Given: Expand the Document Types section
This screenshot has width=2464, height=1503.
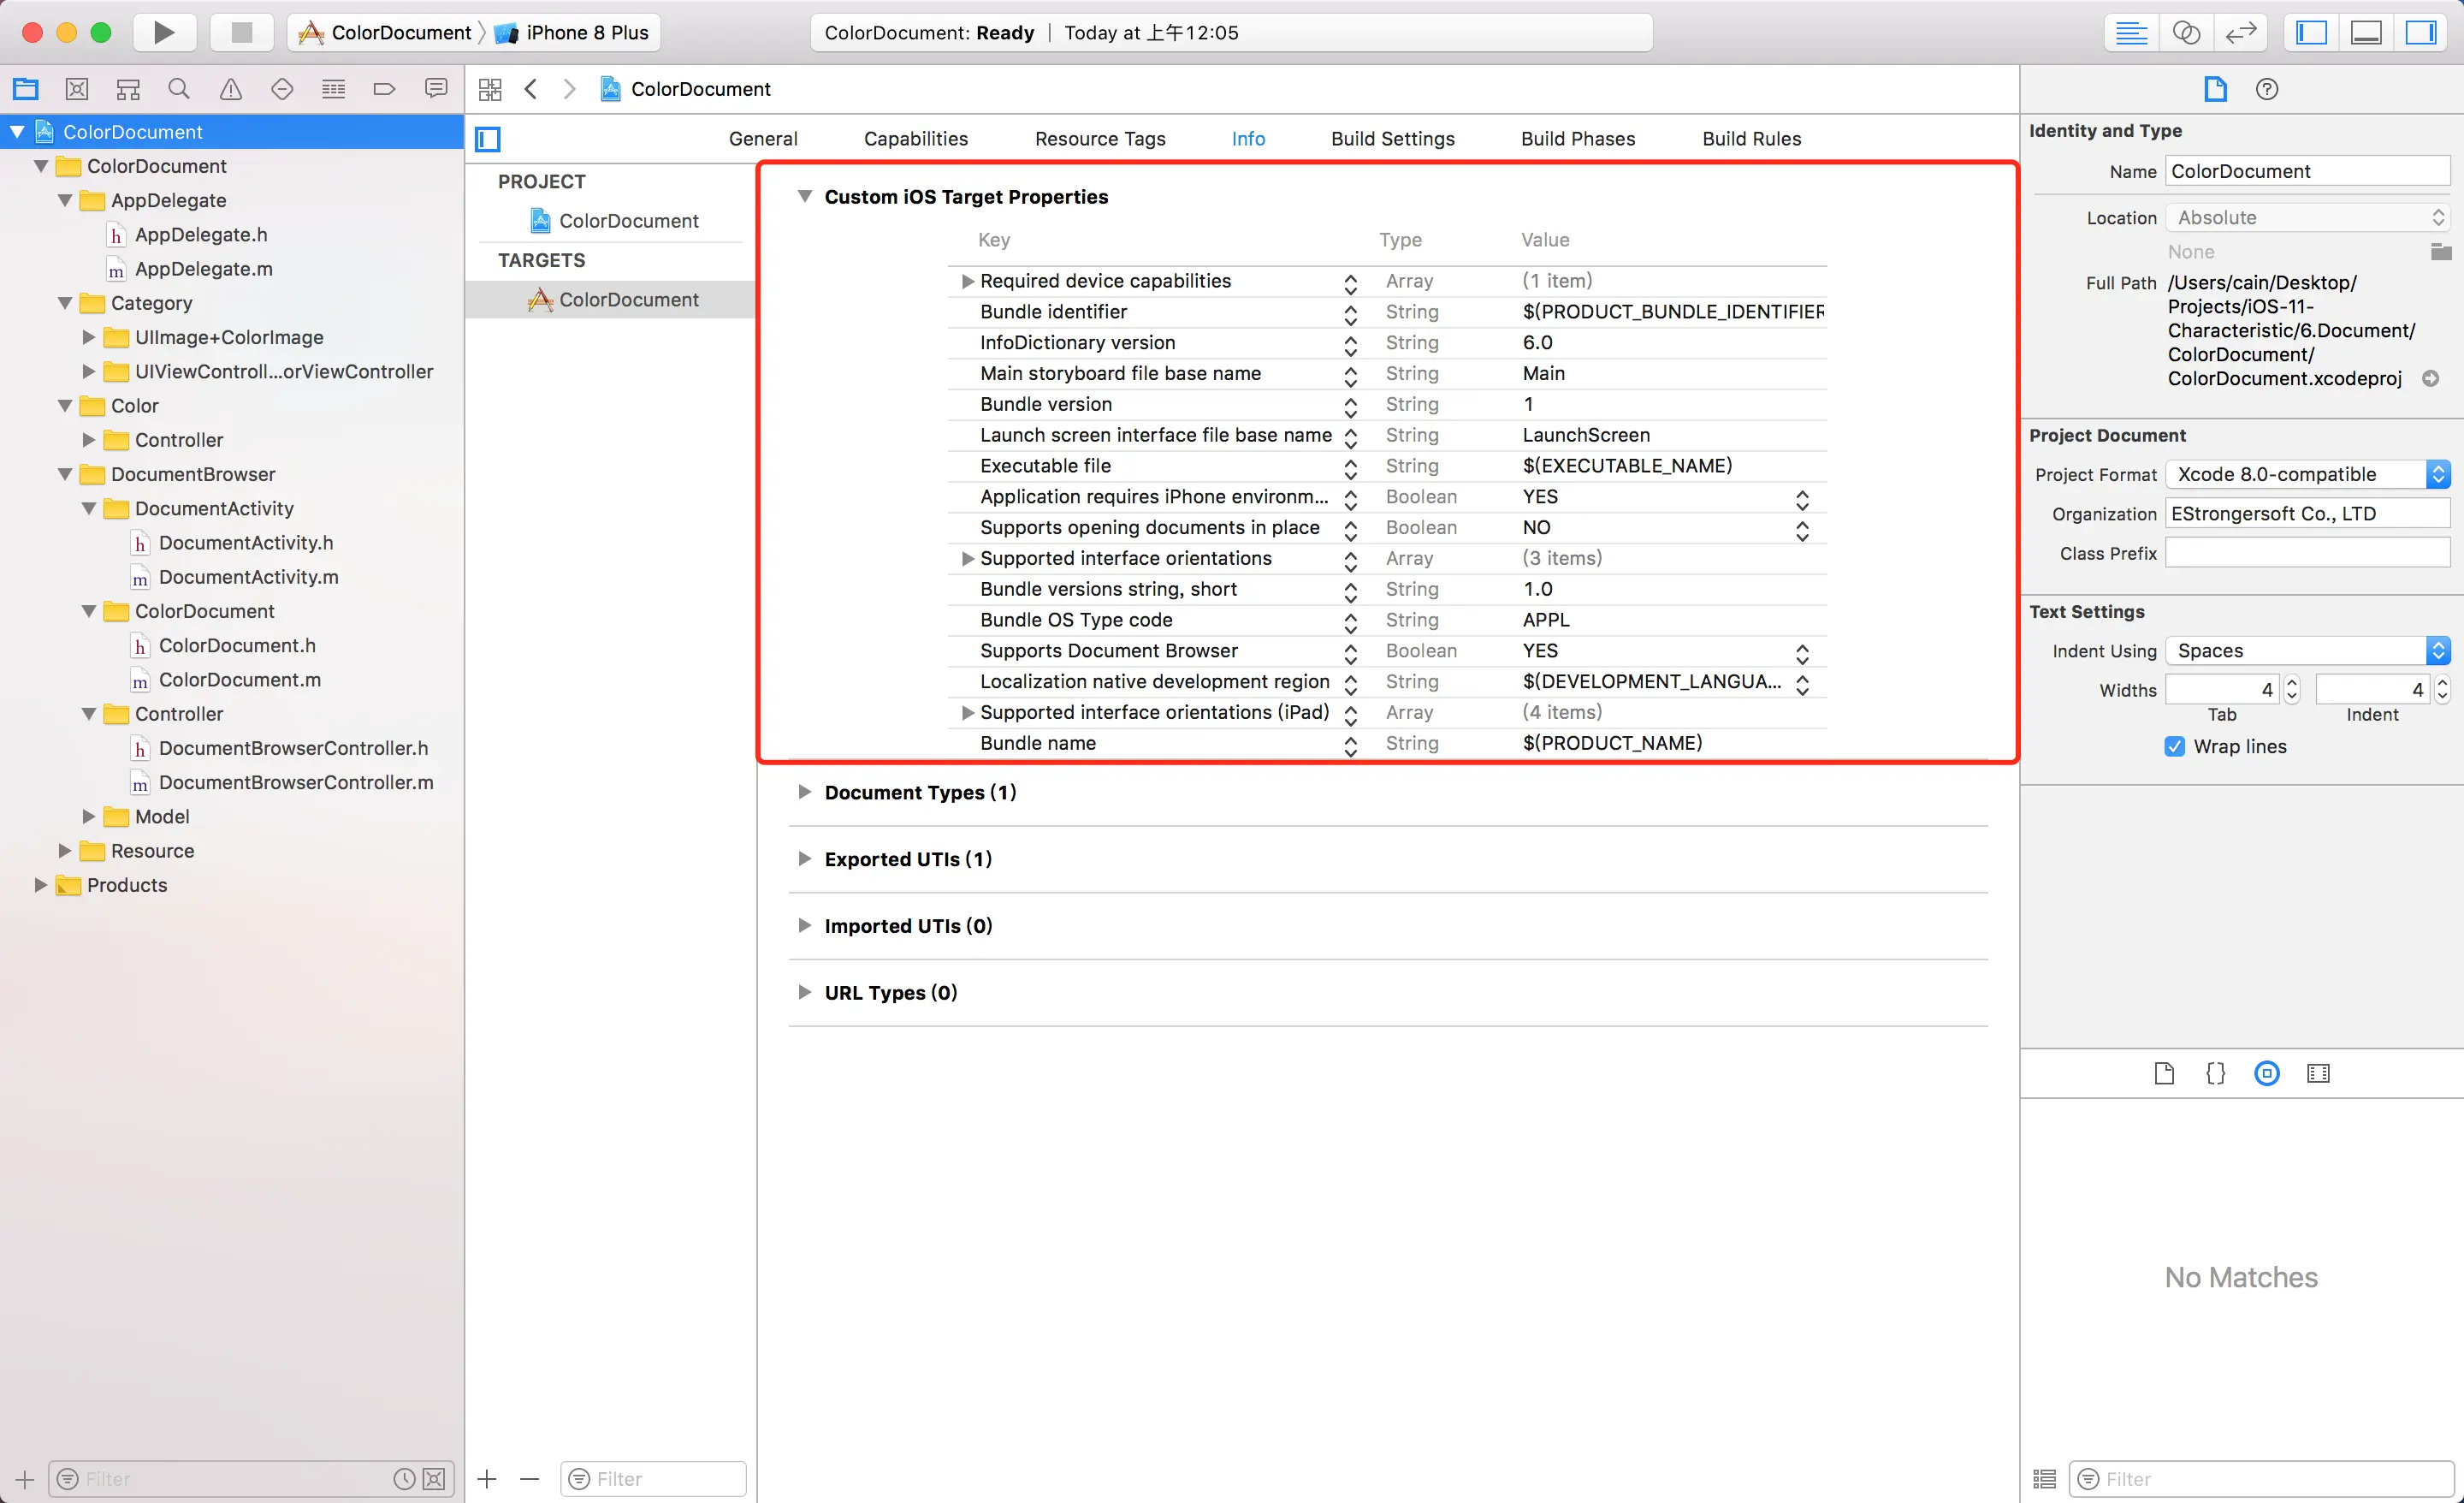Looking at the screenshot, I should pyautogui.click(x=804, y=793).
